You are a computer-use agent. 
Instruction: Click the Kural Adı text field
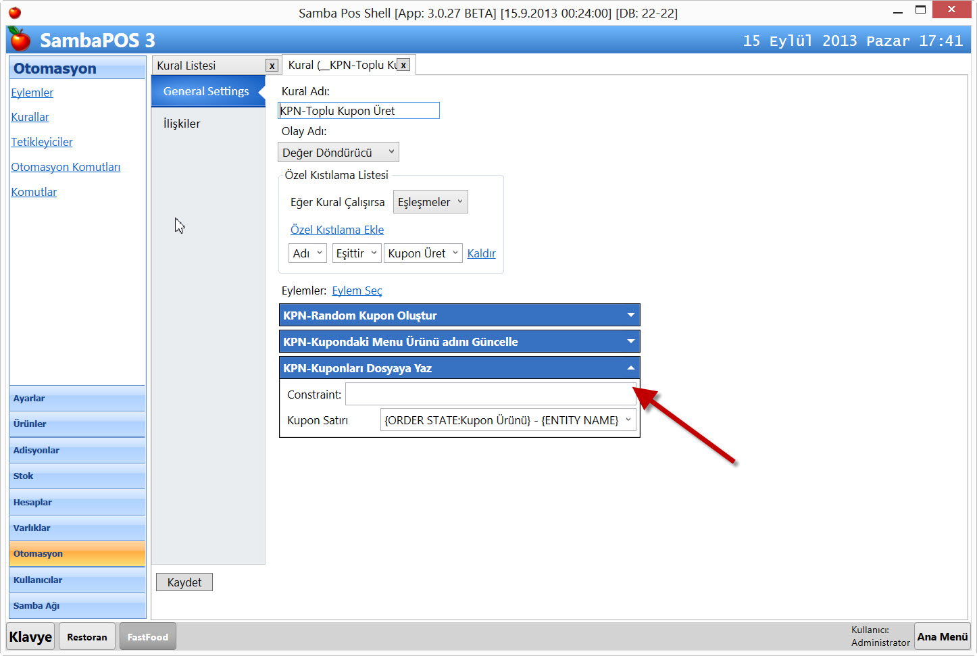click(358, 111)
